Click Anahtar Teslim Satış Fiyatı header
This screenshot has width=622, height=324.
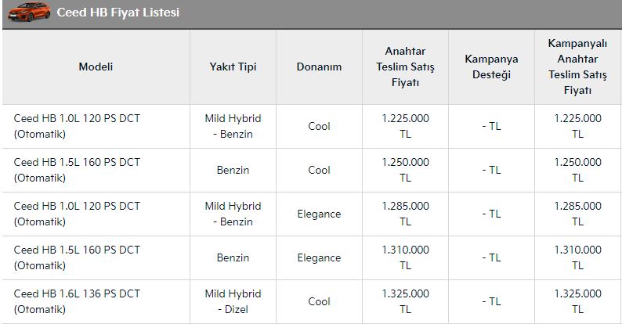(405, 67)
